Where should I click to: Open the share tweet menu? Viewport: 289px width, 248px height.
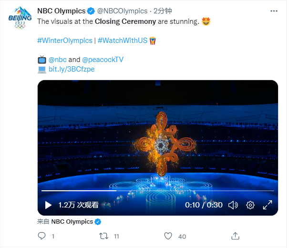pos(235,236)
